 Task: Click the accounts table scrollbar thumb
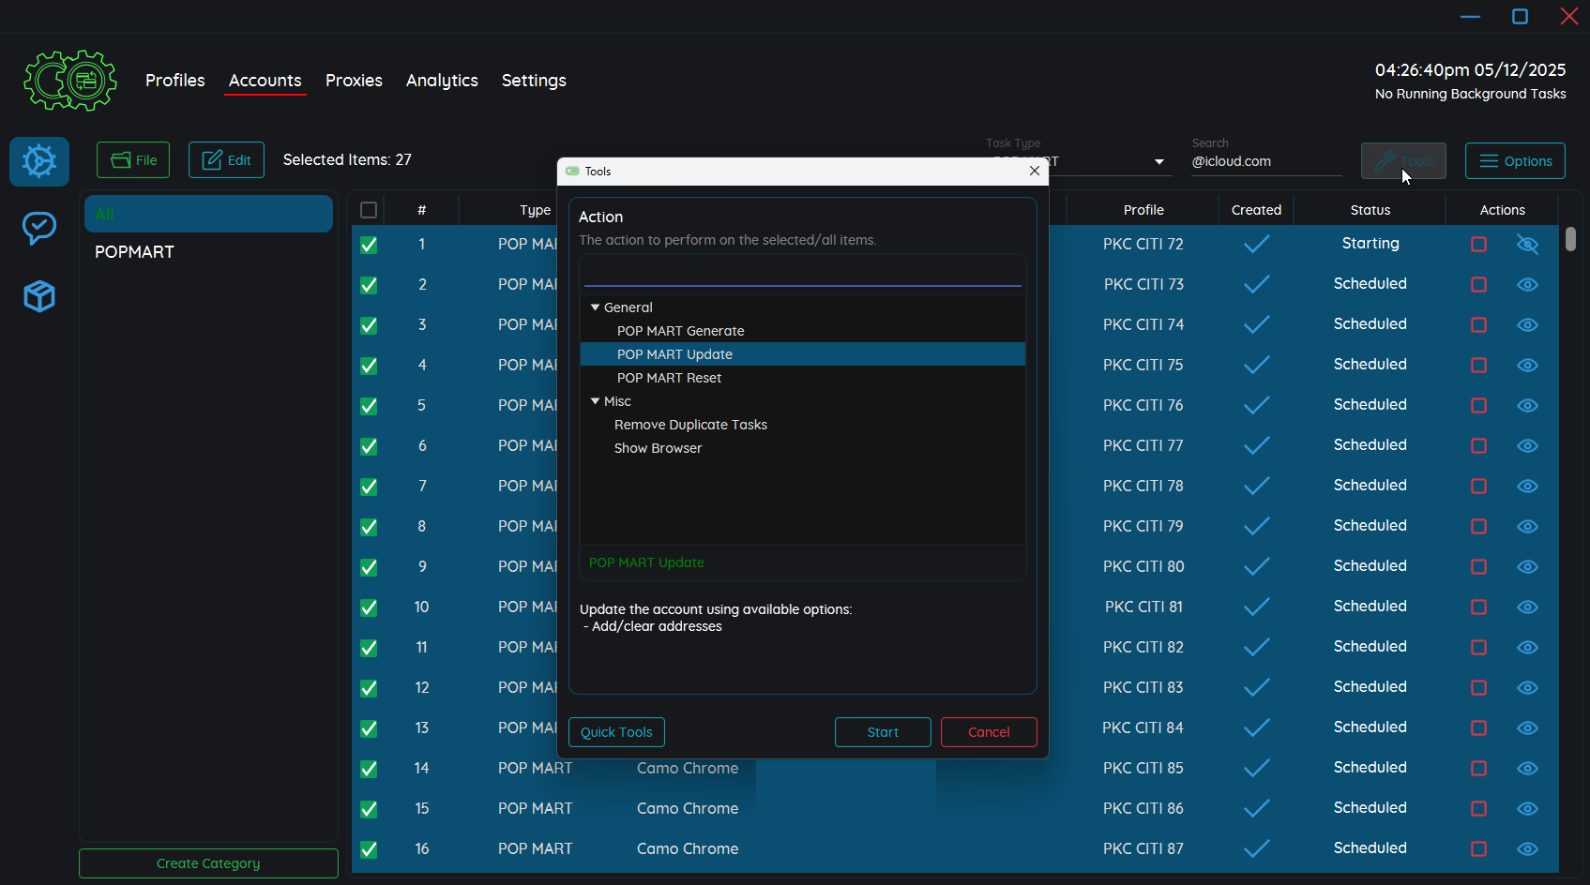tap(1570, 239)
